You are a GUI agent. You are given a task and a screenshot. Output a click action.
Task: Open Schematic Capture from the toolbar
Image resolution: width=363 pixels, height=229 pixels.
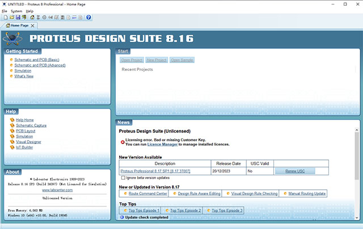coord(38,18)
